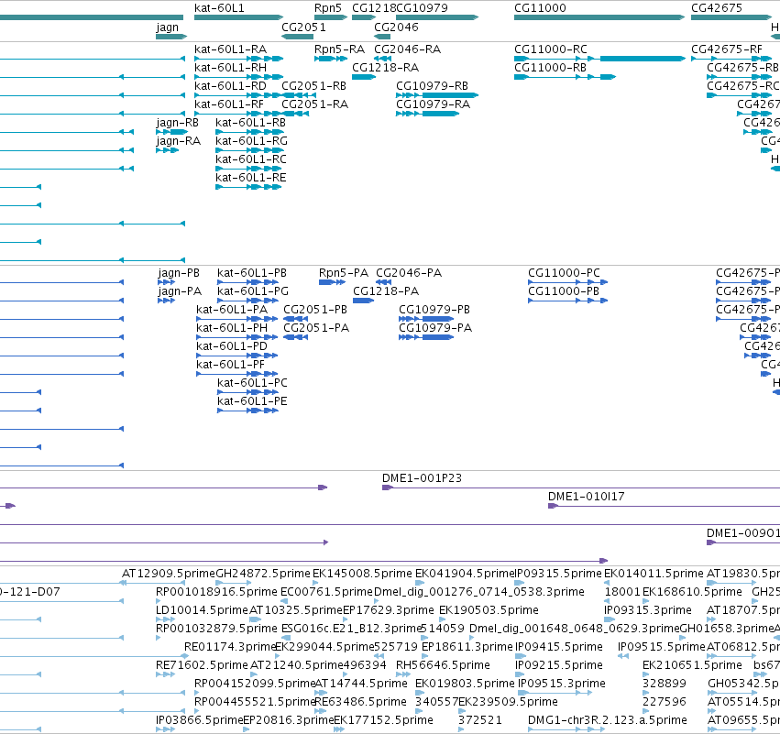Open the CG10979-RB transcript label
This screenshot has height=734, width=780.
tap(432, 86)
